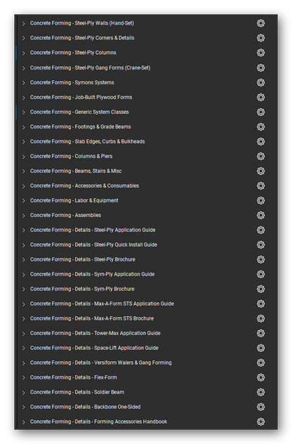The image size is (292, 444).
Task: Select Slab Edges, Curbs & Bulkheads entry
Action: [88, 141]
